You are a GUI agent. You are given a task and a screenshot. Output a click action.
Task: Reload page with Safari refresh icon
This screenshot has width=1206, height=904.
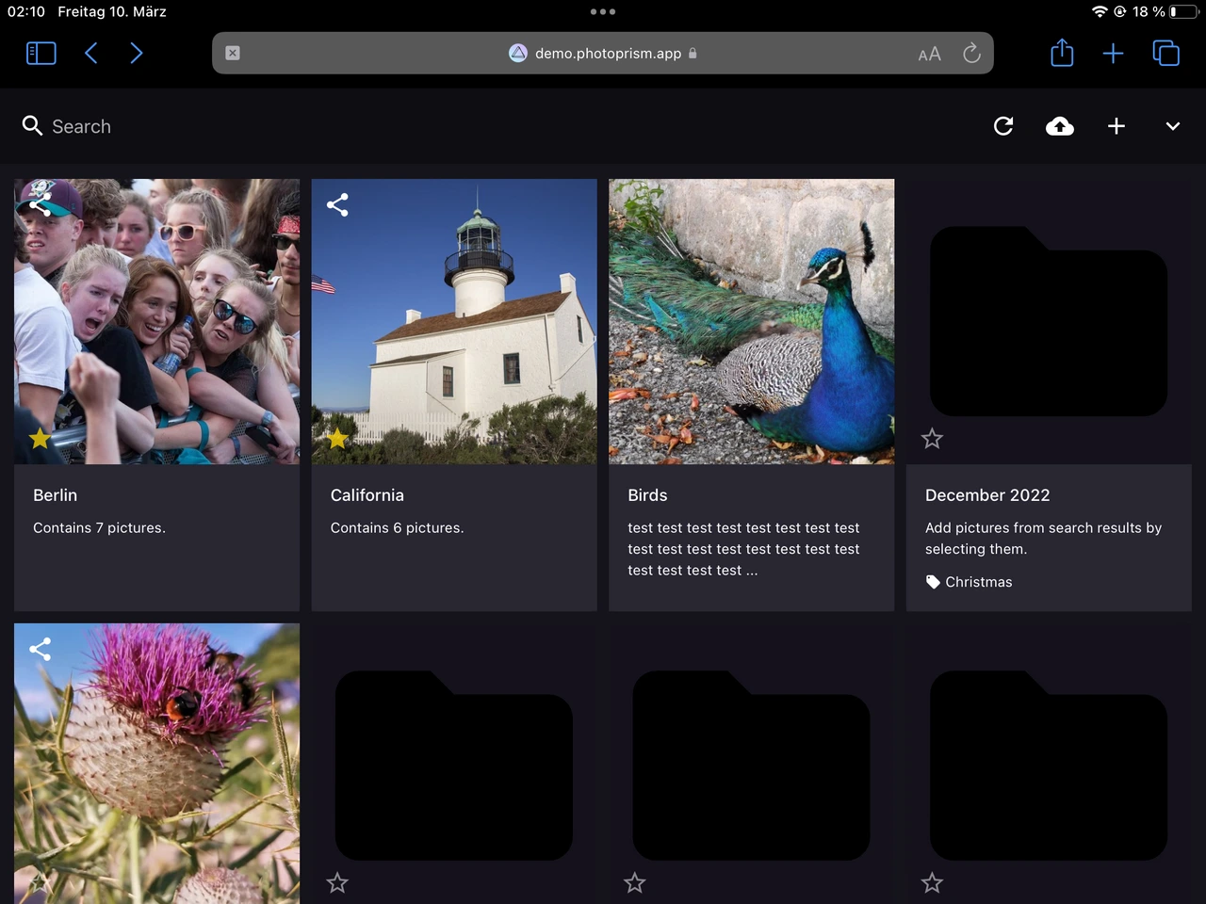971,54
